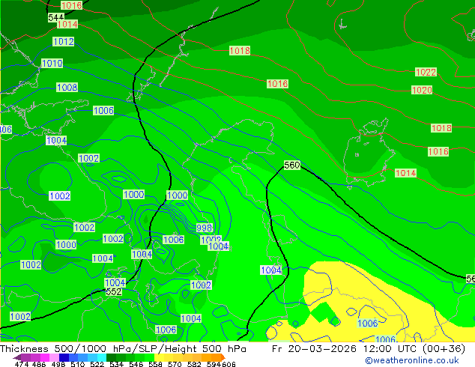475x367 pixels.
Task: Click the purple arrow tip starting the legend
Action: [16, 357]
